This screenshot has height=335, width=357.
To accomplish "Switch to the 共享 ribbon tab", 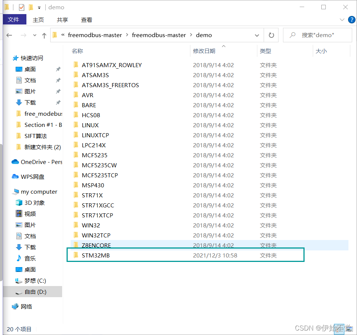I will tap(62, 20).
